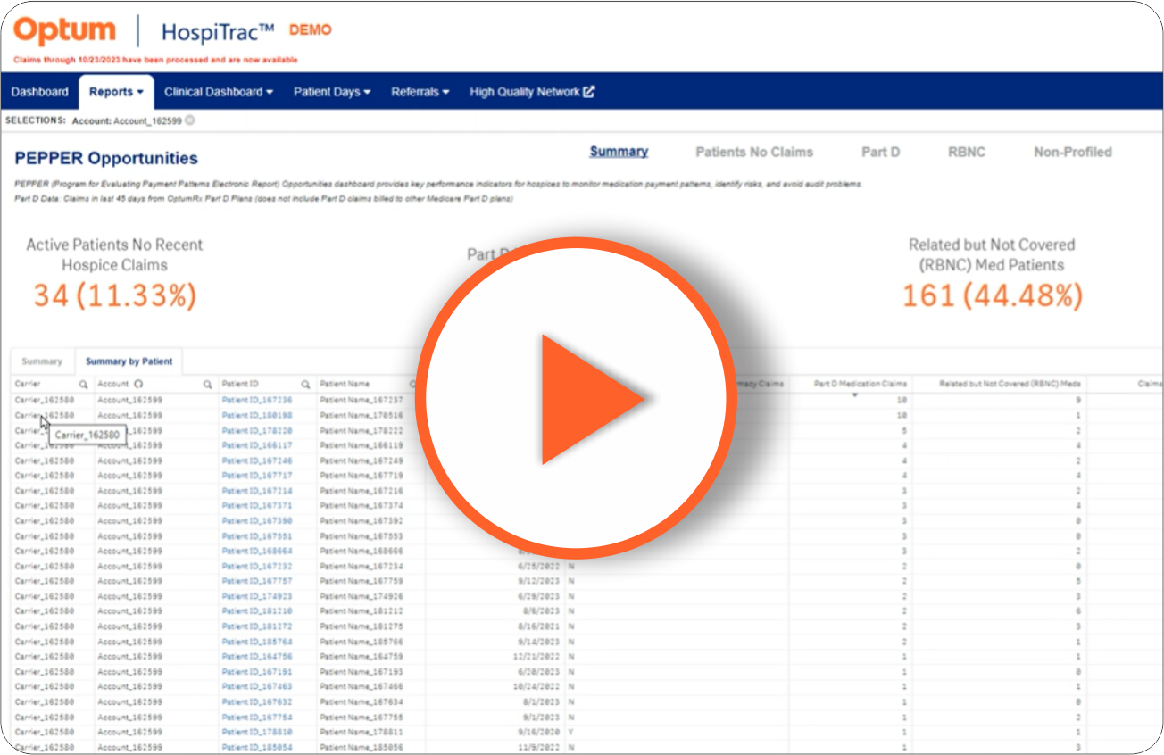Select the Summary table tab
The image size is (1164, 755).
click(x=42, y=361)
